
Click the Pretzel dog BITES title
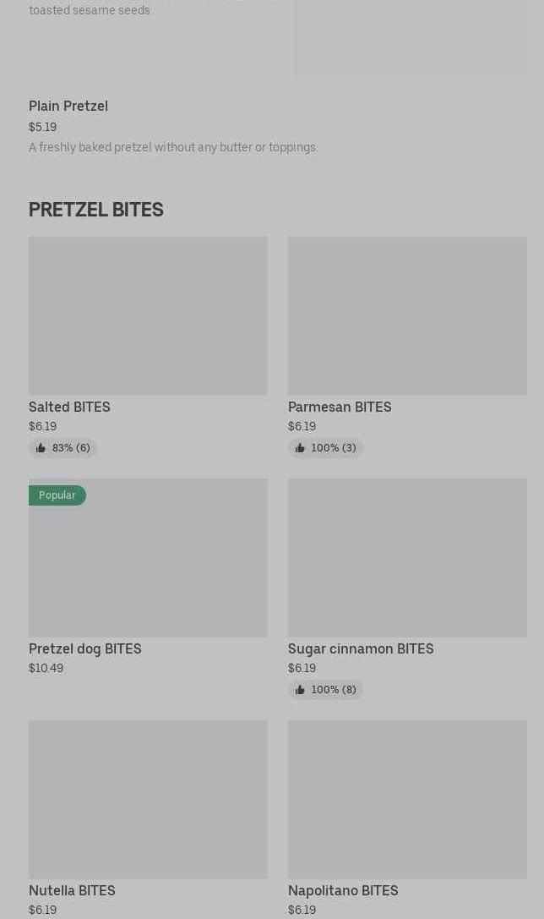point(85,648)
